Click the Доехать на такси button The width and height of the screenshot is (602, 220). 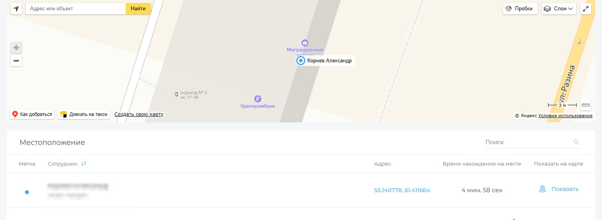tap(84, 114)
